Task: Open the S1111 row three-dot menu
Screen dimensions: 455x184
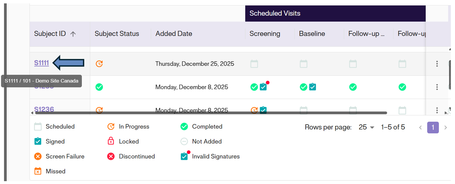Action: click(437, 64)
